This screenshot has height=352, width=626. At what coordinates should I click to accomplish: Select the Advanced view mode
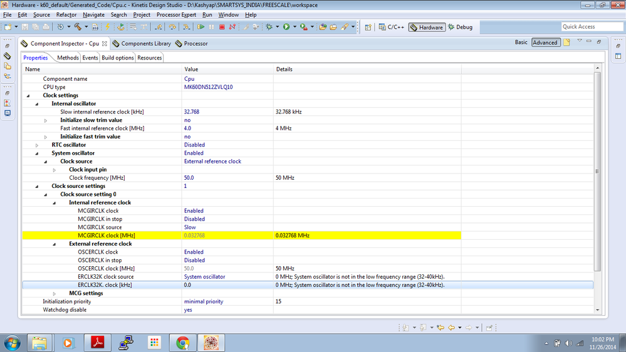tap(545, 43)
